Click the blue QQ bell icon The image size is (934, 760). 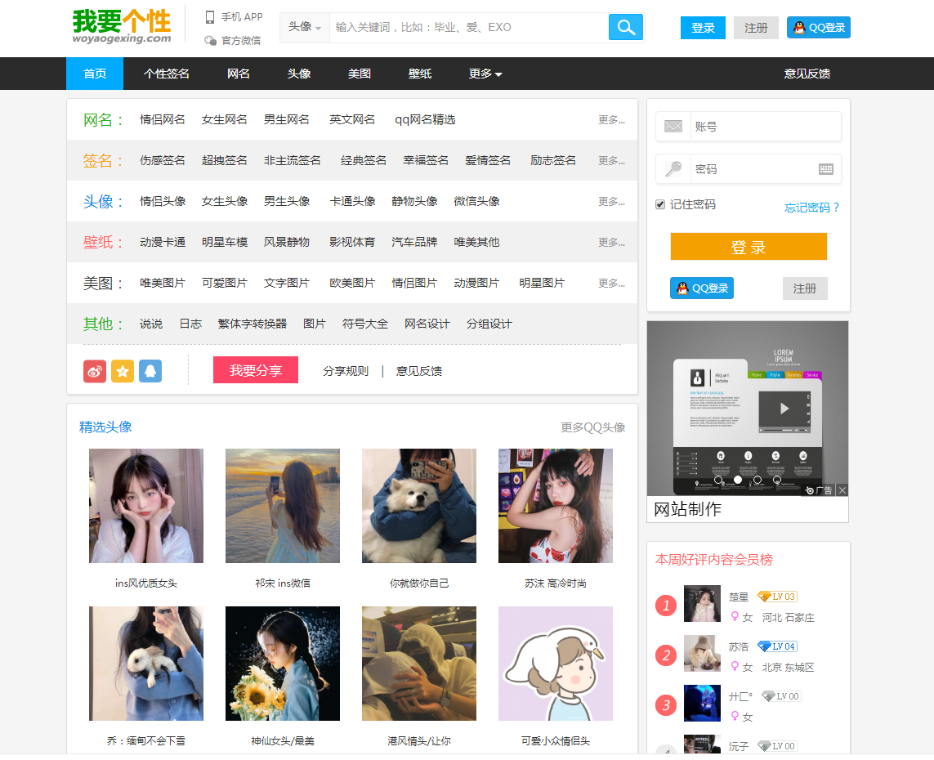(150, 371)
